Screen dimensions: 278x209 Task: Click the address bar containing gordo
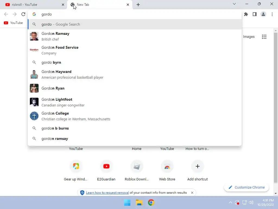coord(135,14)
